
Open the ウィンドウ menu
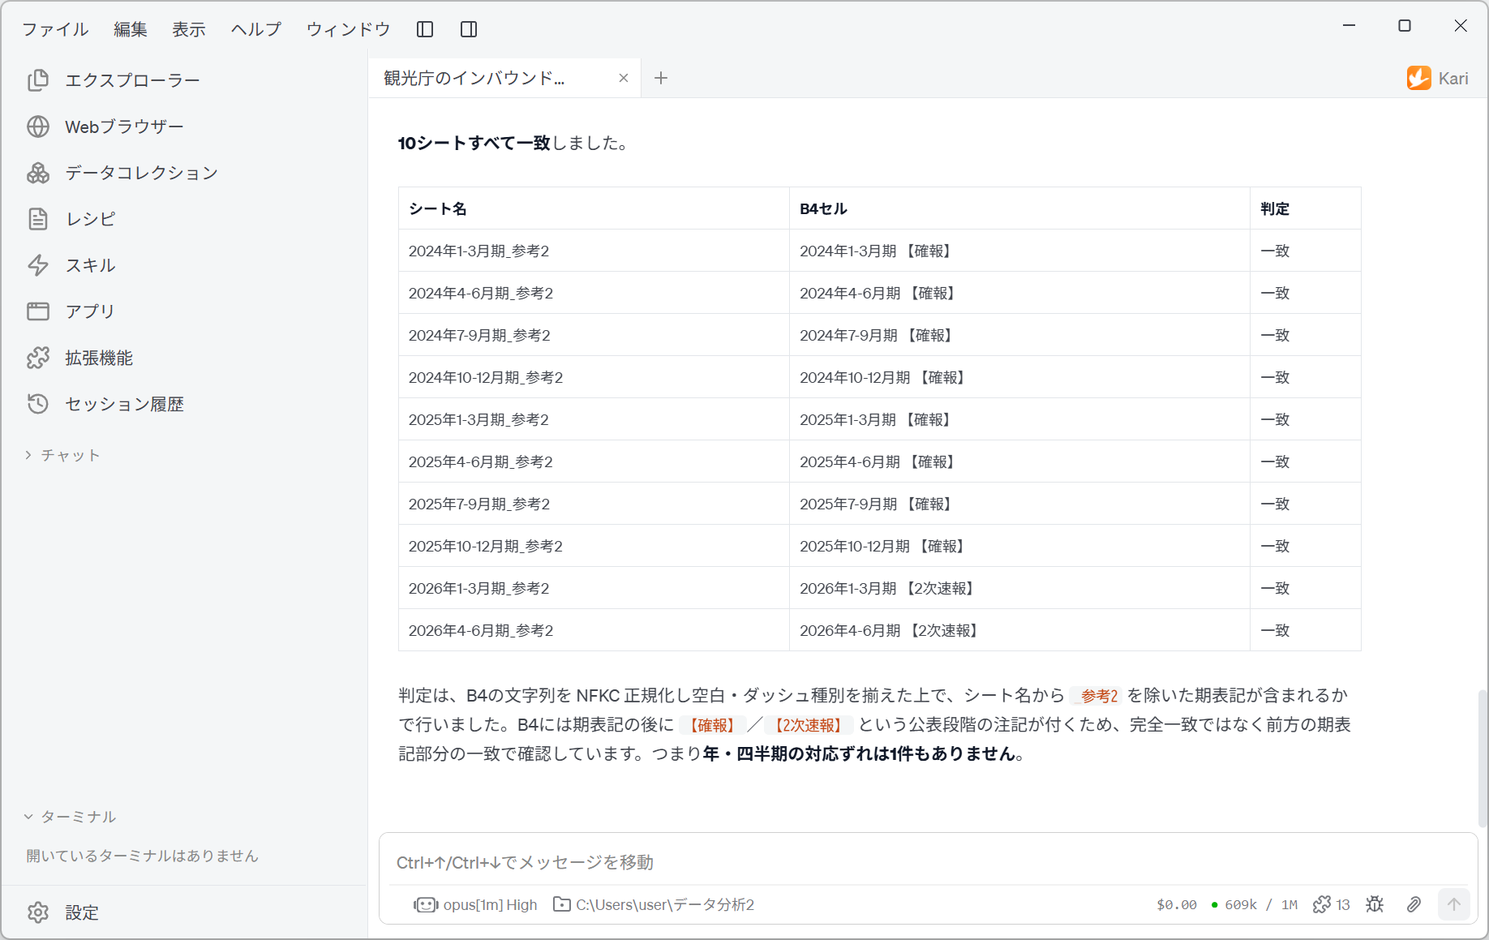349,29
